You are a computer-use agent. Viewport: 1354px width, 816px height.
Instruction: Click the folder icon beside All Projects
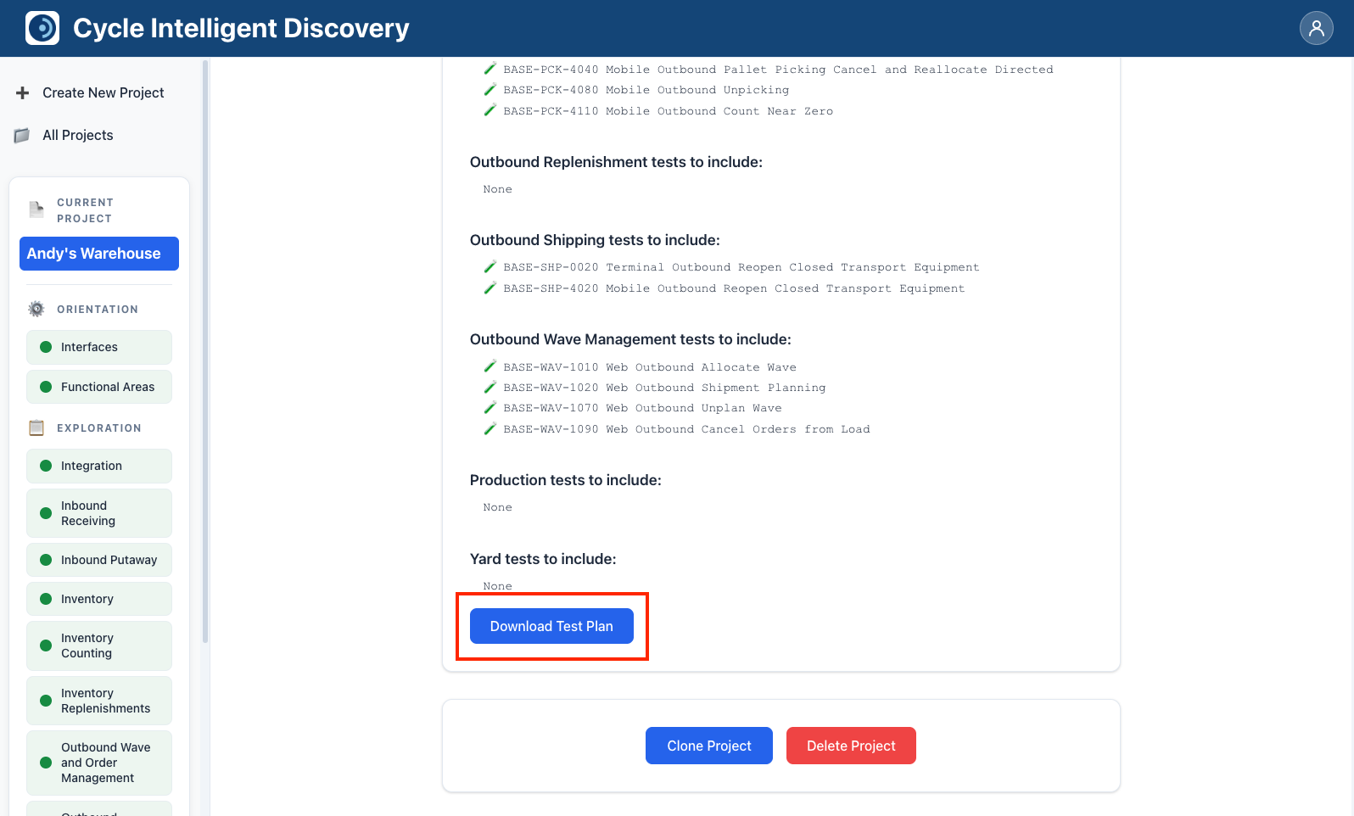23,136
